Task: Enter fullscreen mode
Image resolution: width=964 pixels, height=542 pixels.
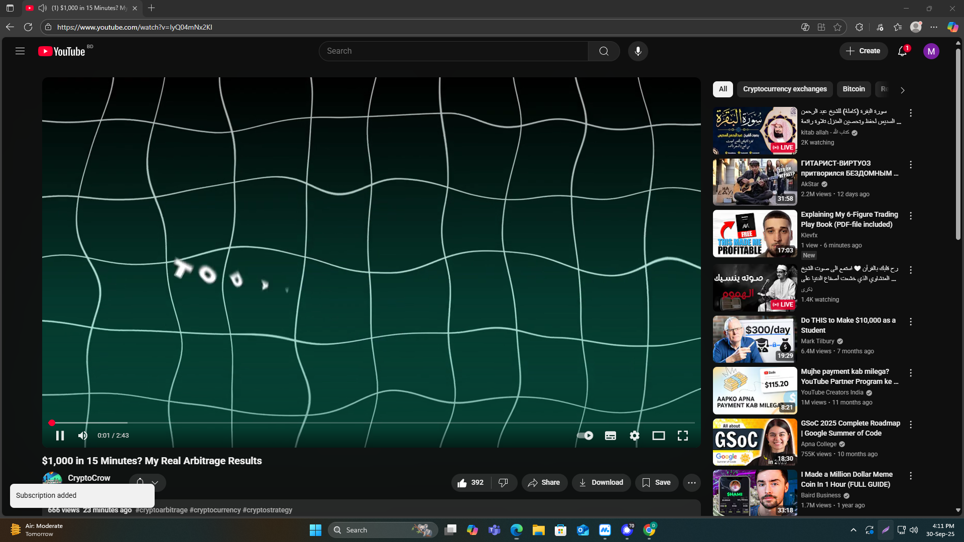Action: click(x=682, y=436)
